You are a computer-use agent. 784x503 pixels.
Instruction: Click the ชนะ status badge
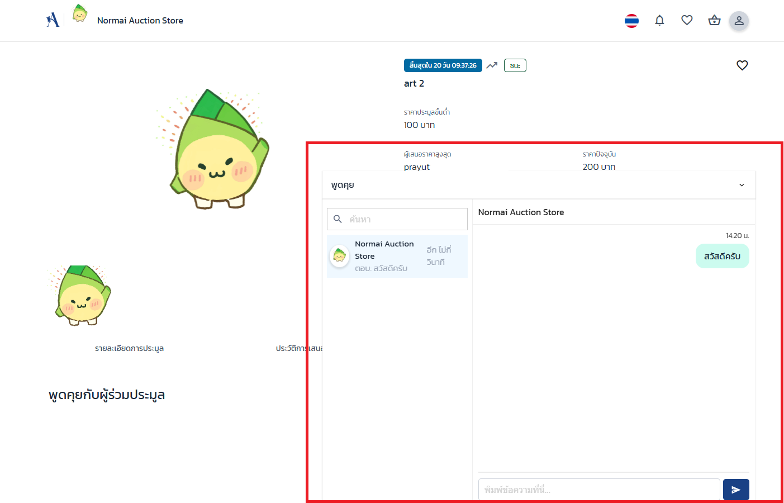(515, 65)
